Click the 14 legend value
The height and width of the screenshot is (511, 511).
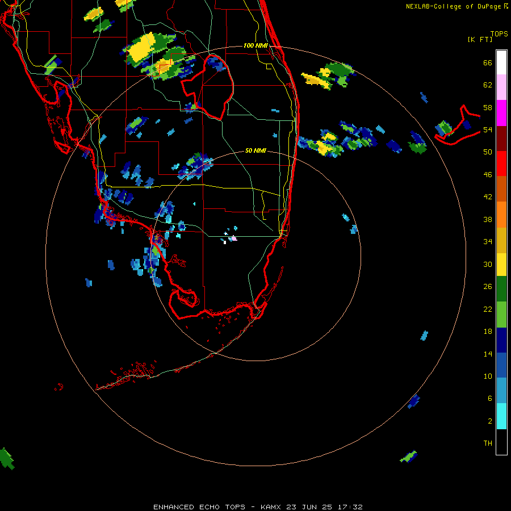click(x=488, y=354)
